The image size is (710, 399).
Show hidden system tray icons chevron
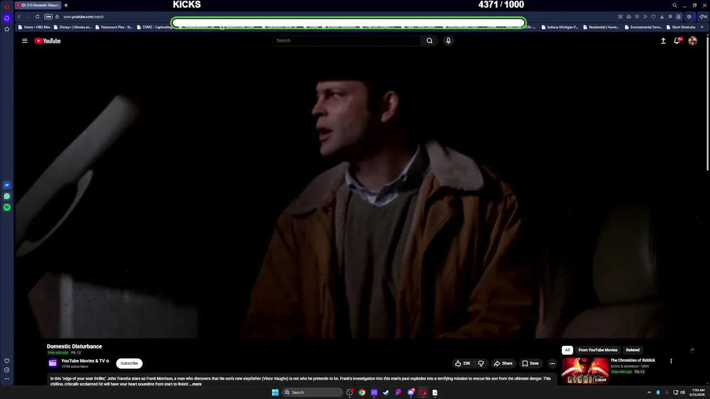pyautogui.click(x=649, y=392)
